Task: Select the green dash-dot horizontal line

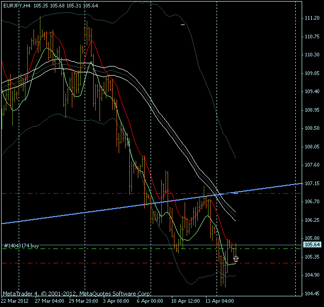Action: (152, 249)
